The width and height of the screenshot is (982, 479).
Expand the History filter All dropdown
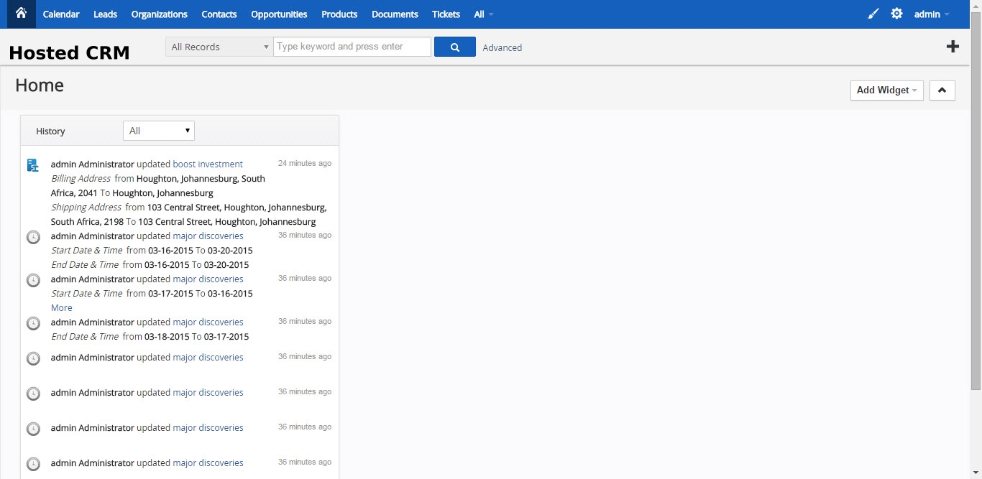[159, 131]
